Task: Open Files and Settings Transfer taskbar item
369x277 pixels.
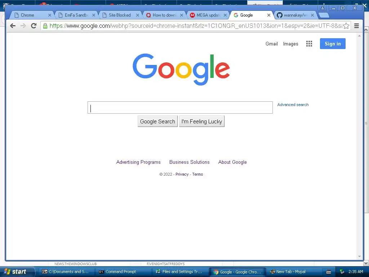Action: tap(180, 272)
